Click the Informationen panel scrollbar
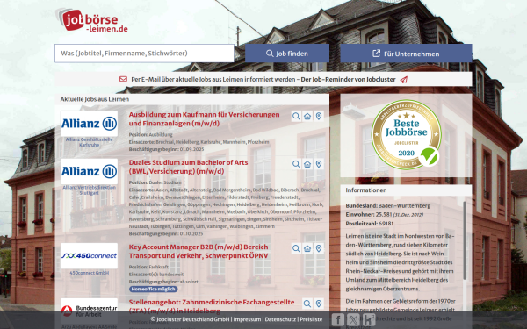527x329 pixels. point(465,240)
